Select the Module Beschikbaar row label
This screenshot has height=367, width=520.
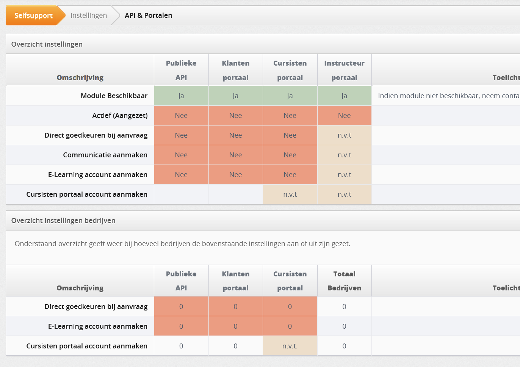pyautogui.click(x=114, y=96)
